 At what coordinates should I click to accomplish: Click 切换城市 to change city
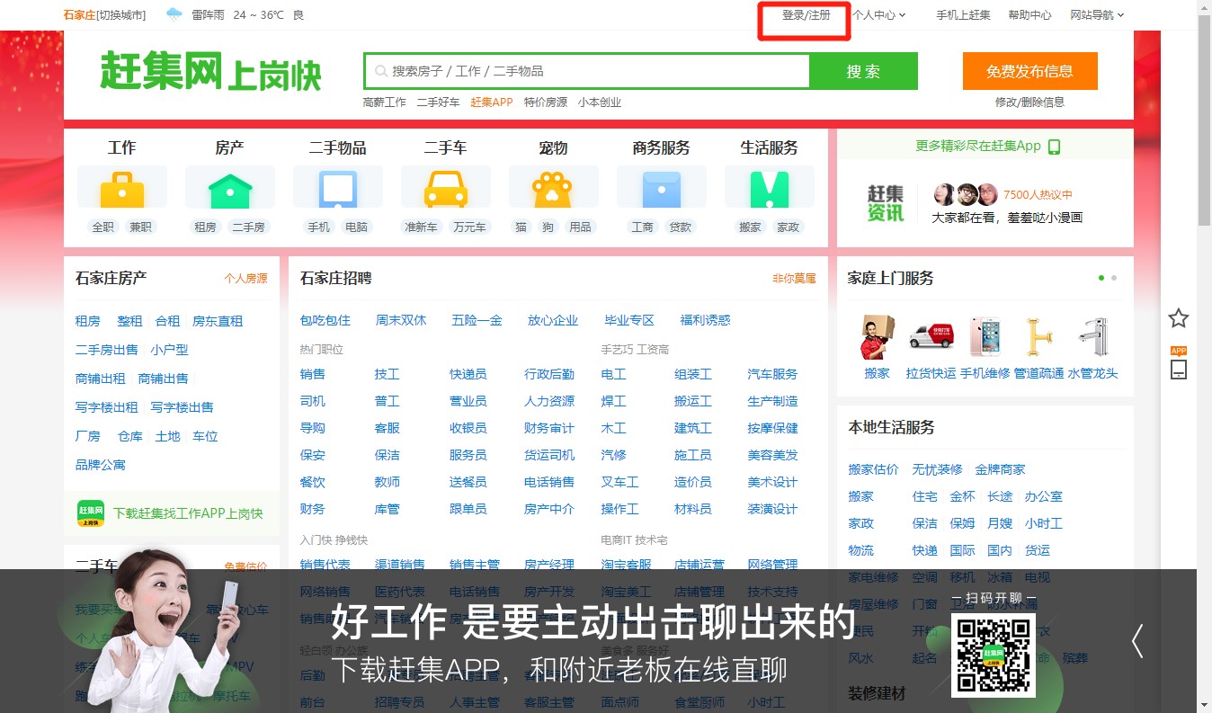121,15
